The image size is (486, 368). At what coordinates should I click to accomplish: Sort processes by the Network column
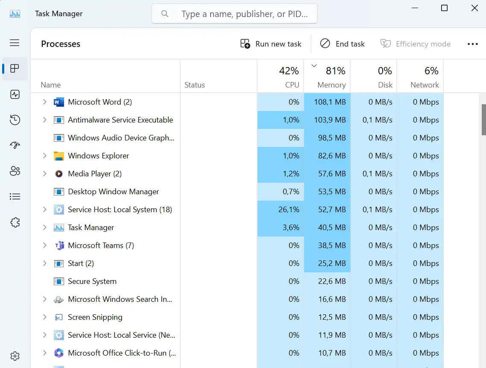point(420,76)
